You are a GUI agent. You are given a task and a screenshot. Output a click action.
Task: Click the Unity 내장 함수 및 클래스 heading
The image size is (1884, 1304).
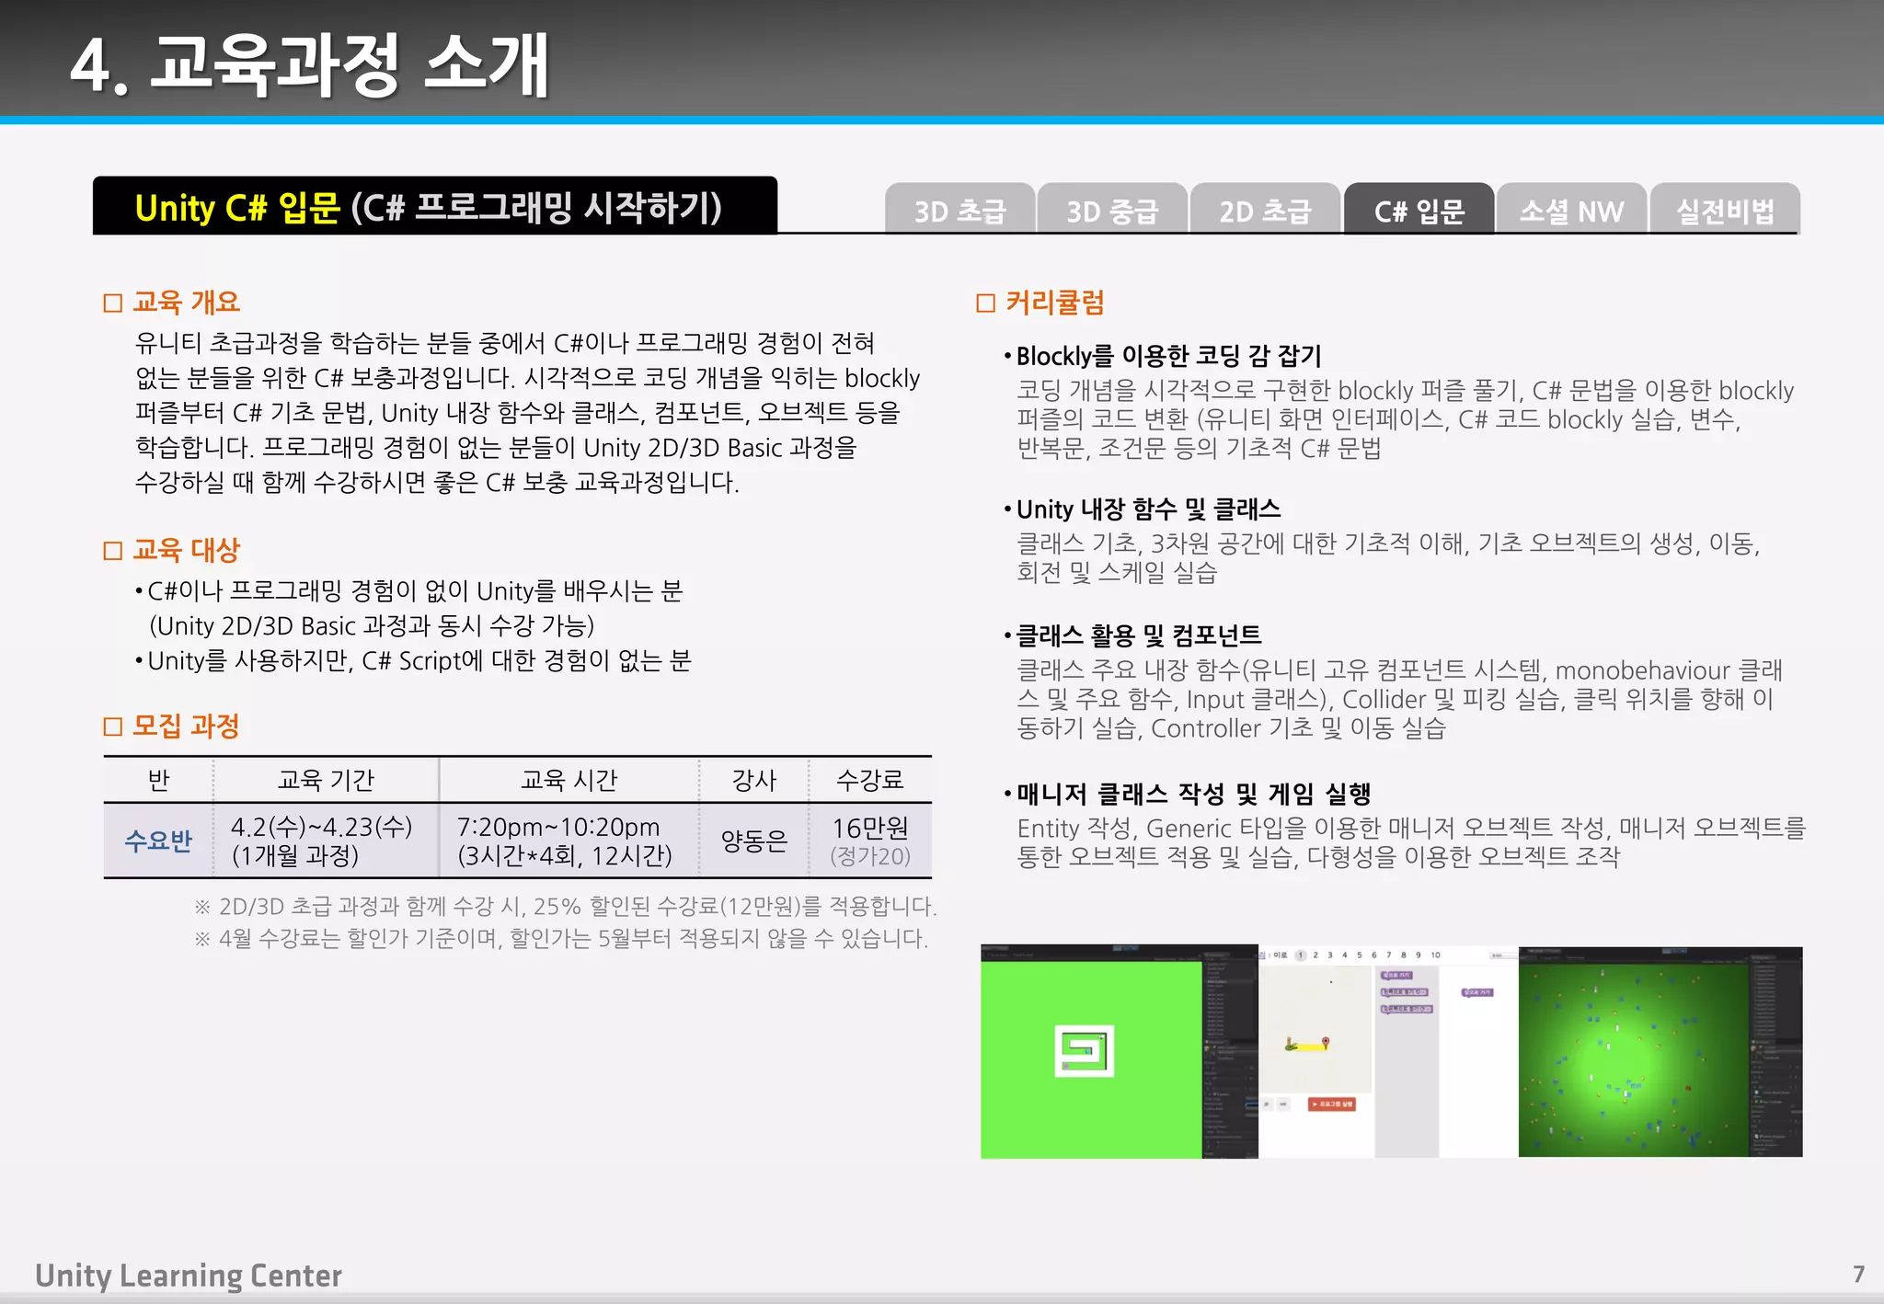(x=1148, y=509)
